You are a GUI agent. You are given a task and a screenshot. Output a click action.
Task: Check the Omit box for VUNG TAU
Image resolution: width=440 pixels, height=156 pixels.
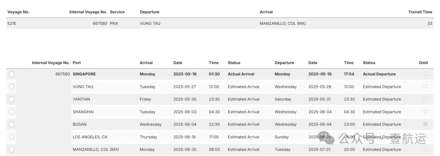pyautogui.click(x=425, y=87)
